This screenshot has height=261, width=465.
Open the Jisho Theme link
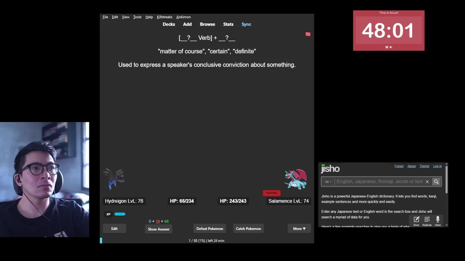(424, 166)
